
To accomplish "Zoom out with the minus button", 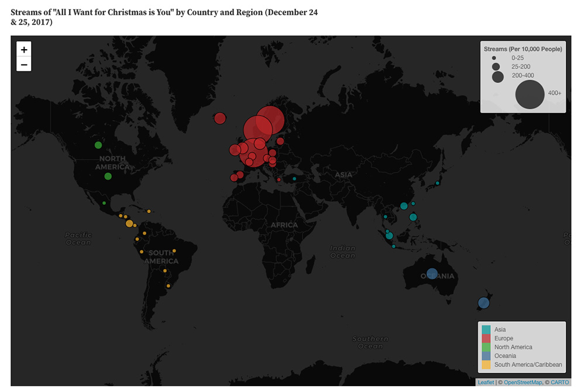I will coord(24,64).
